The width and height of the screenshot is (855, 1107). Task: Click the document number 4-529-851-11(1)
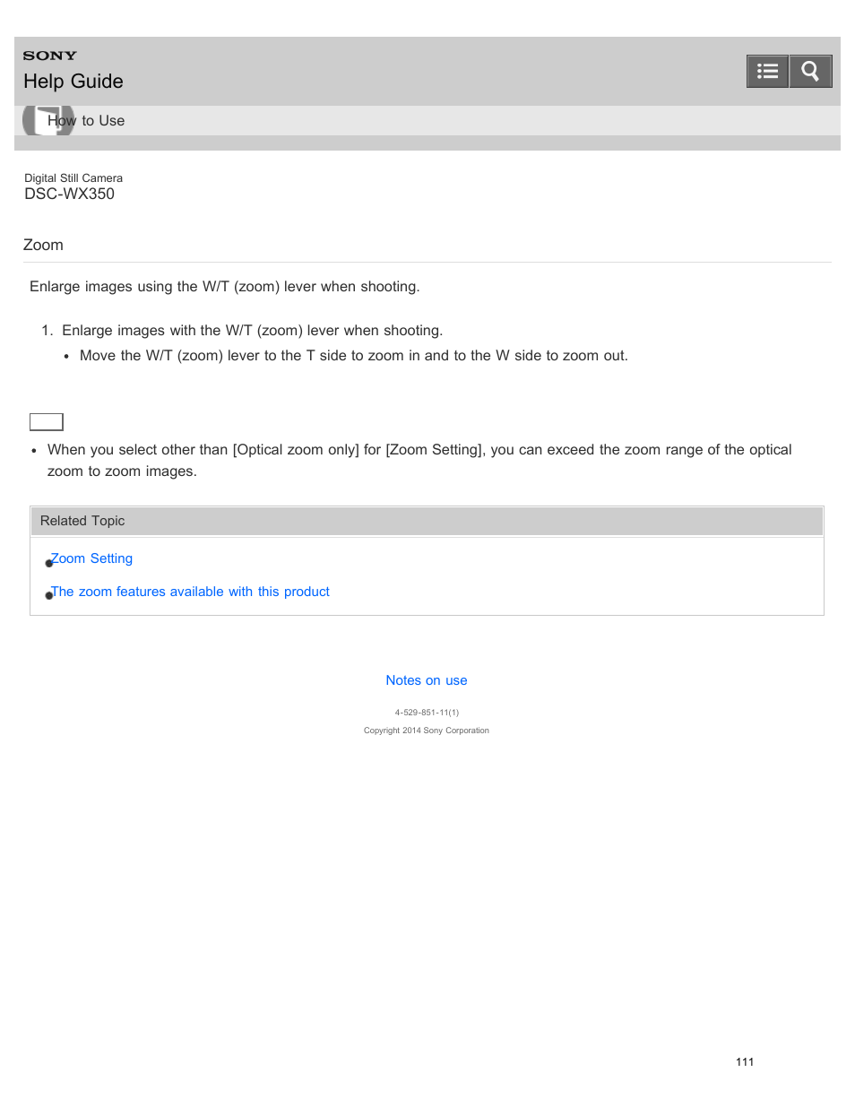point(427,713)
